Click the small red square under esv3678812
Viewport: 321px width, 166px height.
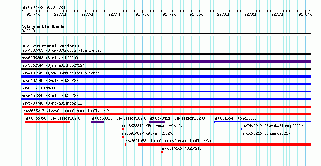point(123,129)
